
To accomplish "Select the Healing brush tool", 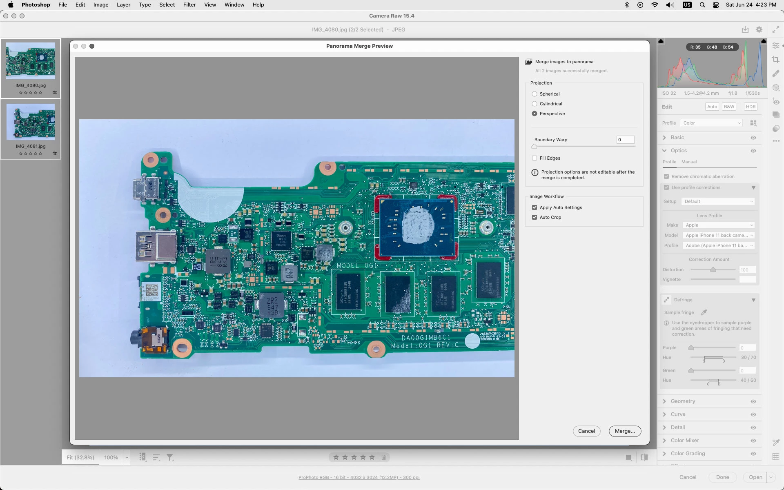I will tap(776, 74).
